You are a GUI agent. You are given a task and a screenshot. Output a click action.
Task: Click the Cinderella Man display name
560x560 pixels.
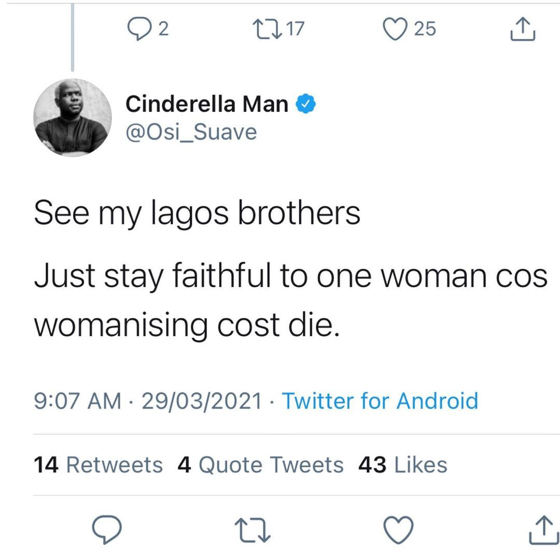[x=207, y=104]
